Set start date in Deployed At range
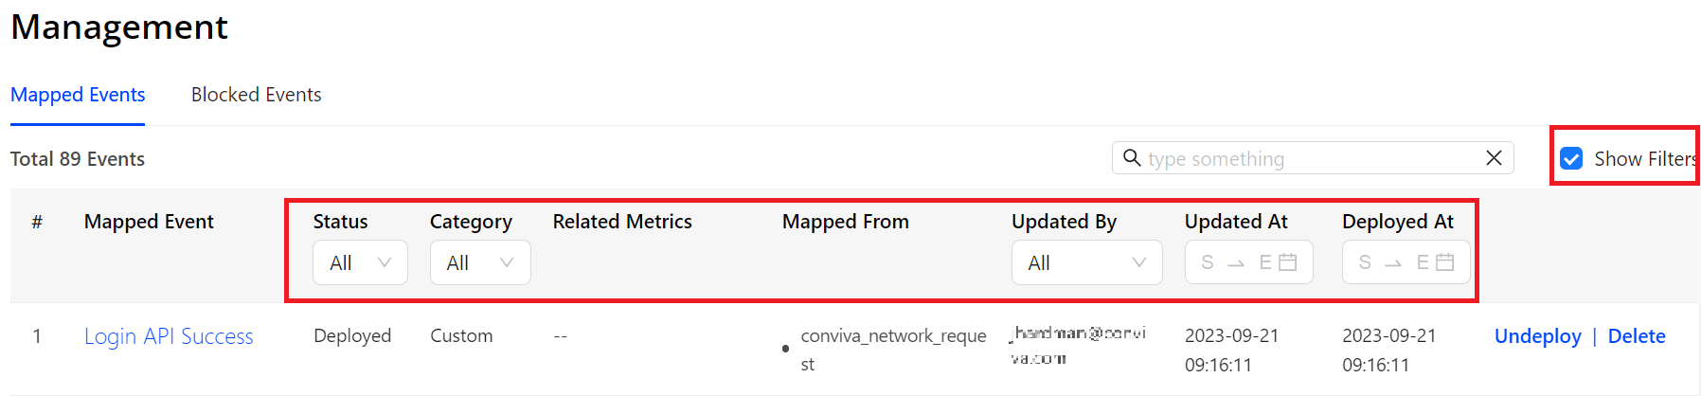The width and height of the screenshot is (1701, 396). [1365, 262]
